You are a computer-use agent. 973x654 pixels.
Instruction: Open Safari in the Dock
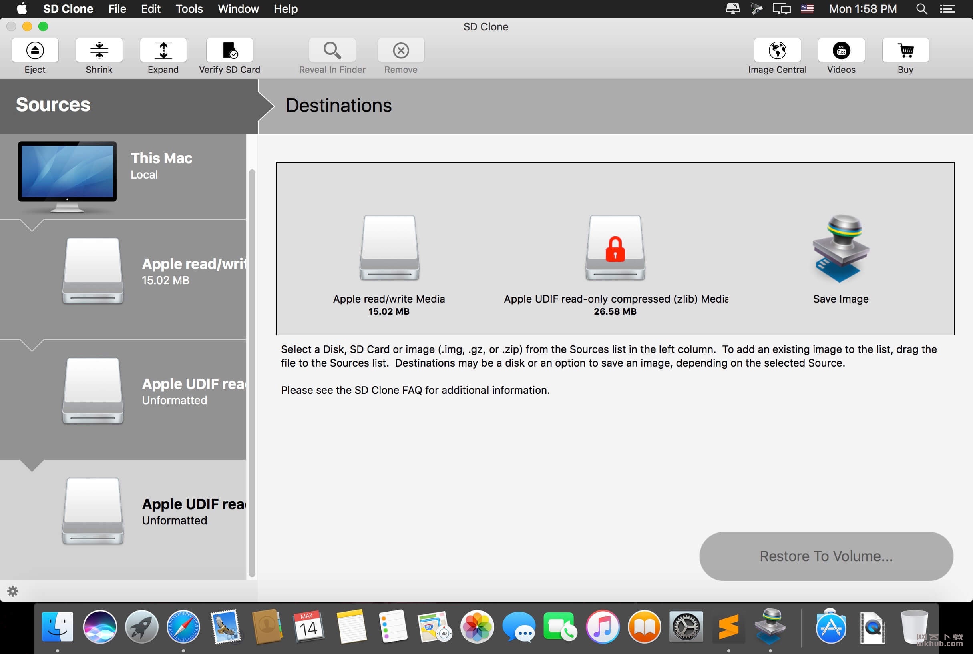point(183,626)
